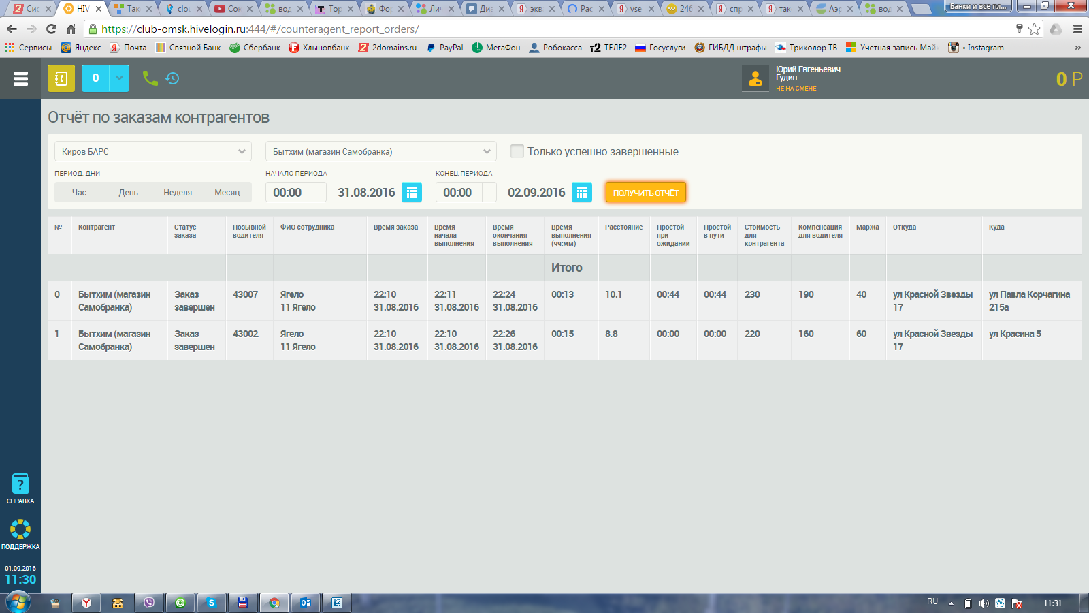
Task: Enable 'Только успешно завершённые' checkbox
Action: tap(517, 151)
